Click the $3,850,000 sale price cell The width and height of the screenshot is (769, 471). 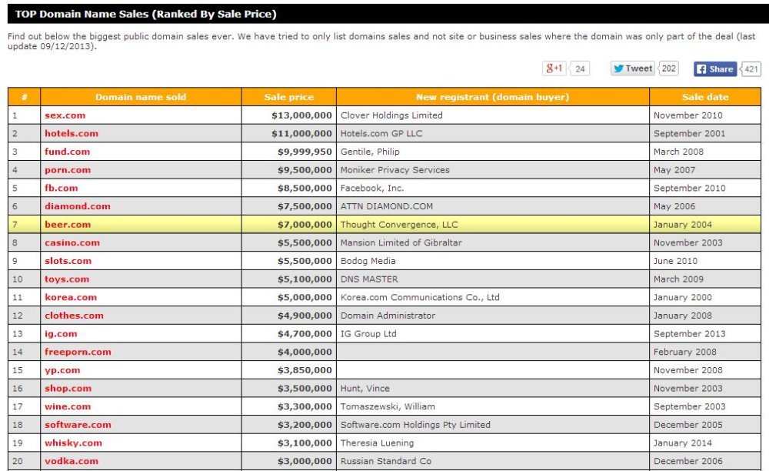click(x=289, y=370)
